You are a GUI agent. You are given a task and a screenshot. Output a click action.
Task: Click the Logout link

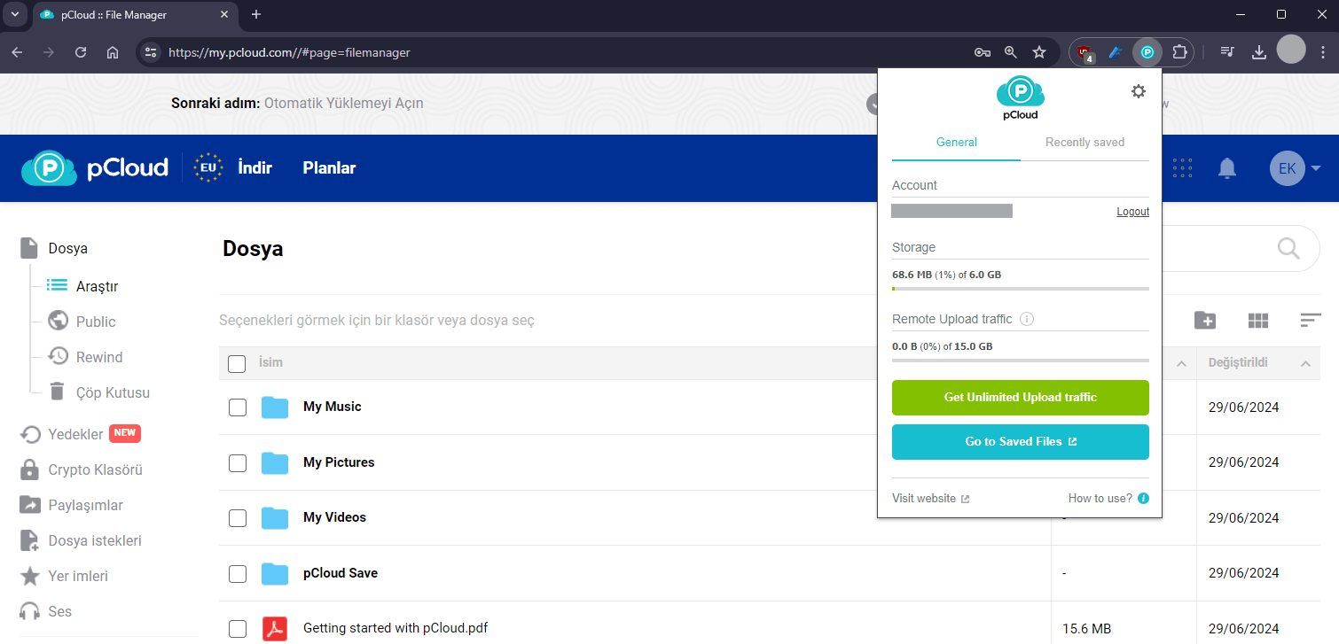point(1132,212)
